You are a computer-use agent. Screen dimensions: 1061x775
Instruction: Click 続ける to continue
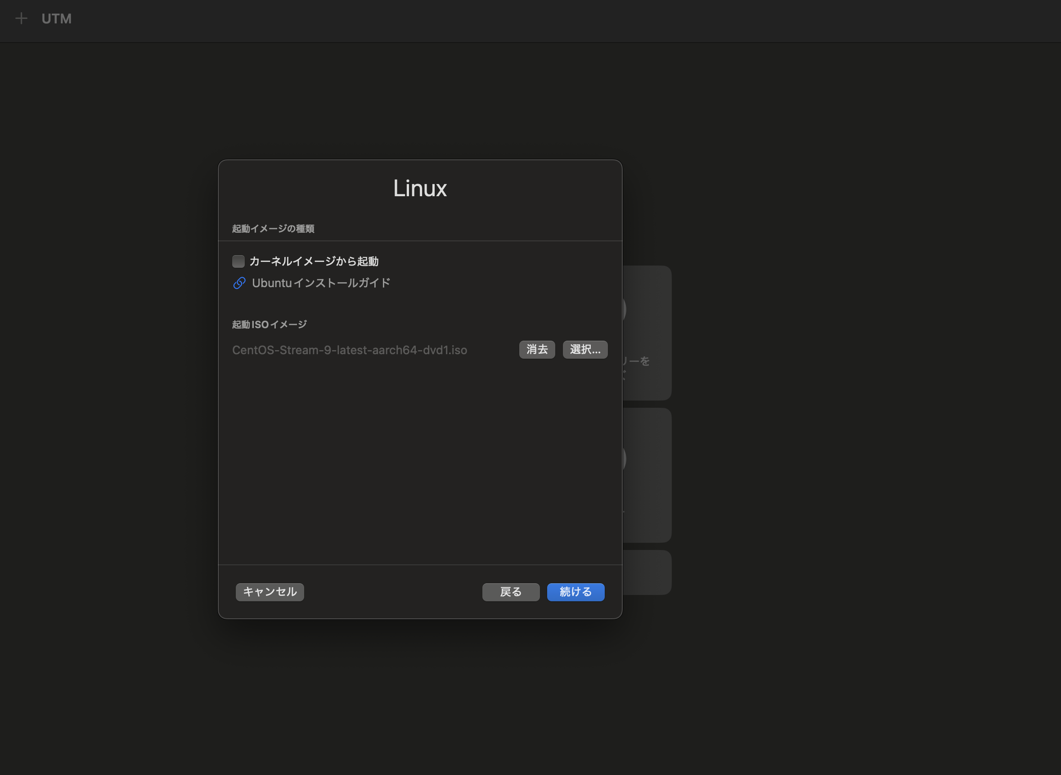click(575, 592)
